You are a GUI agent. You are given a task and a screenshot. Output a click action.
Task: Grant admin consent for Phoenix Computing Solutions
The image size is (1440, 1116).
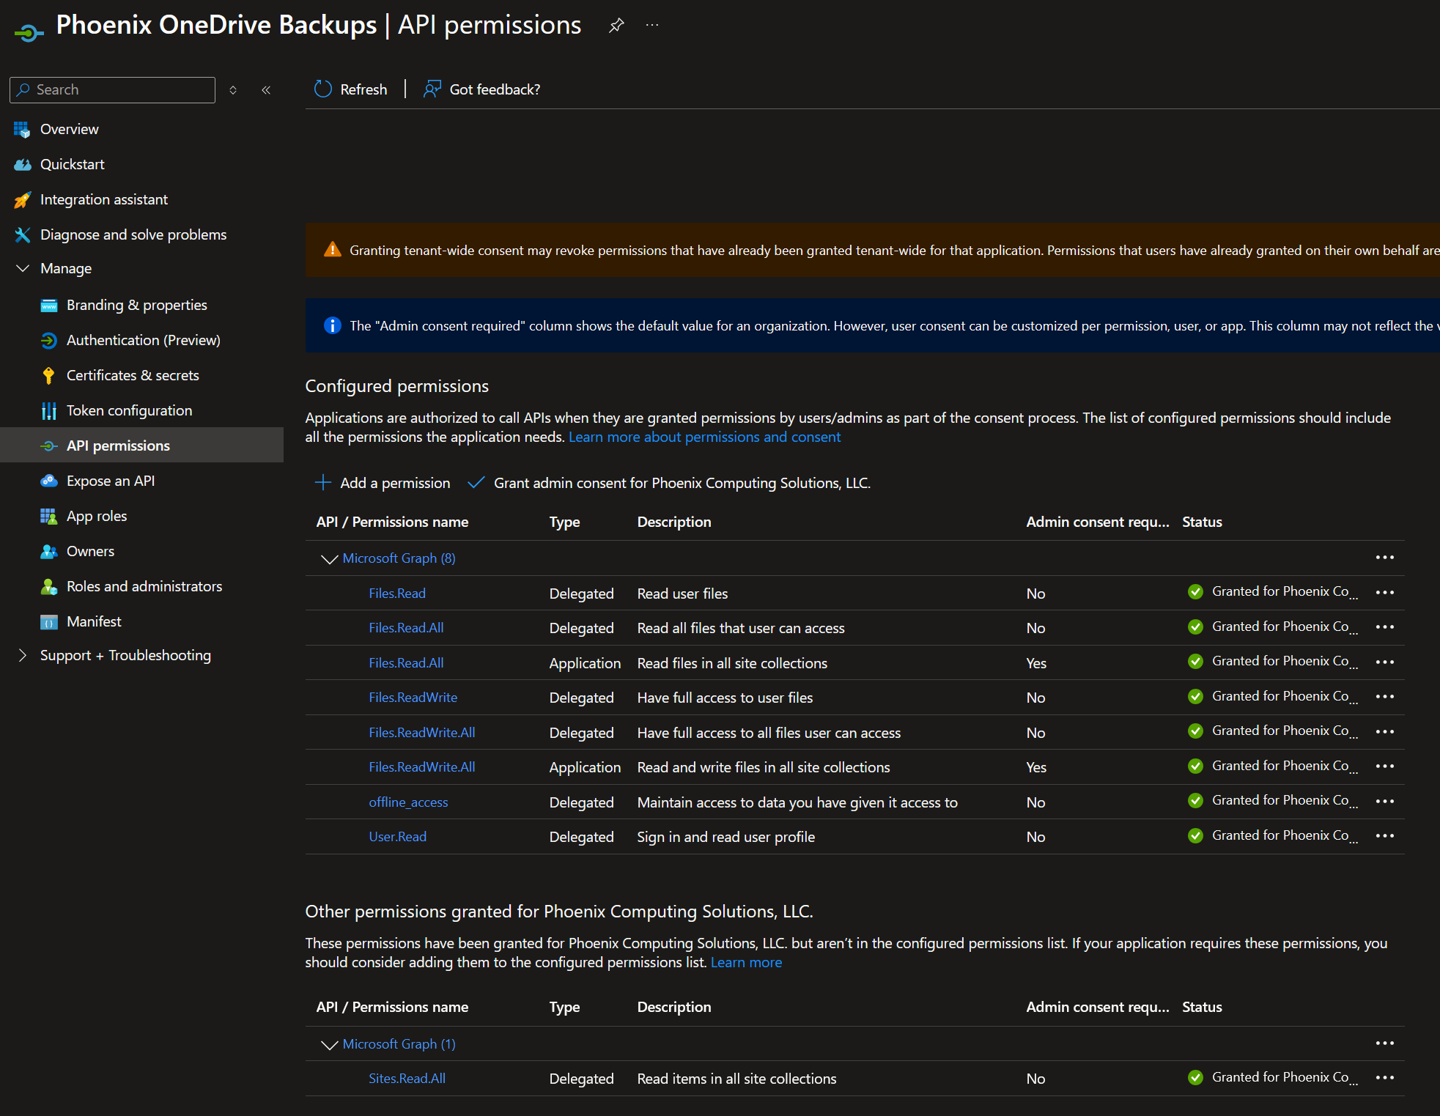(669, 483)
